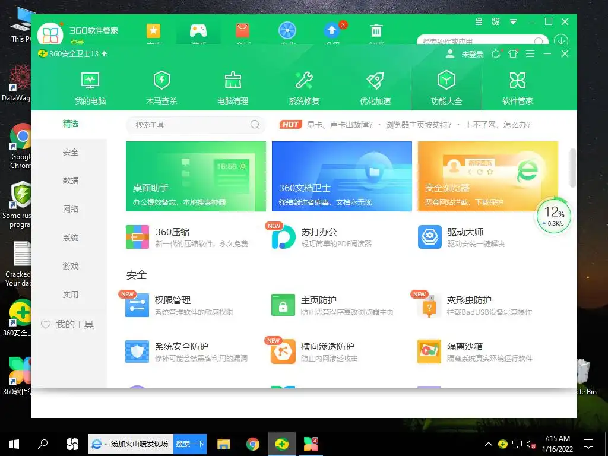Click the 12% speed floating ball

(554, 216)
